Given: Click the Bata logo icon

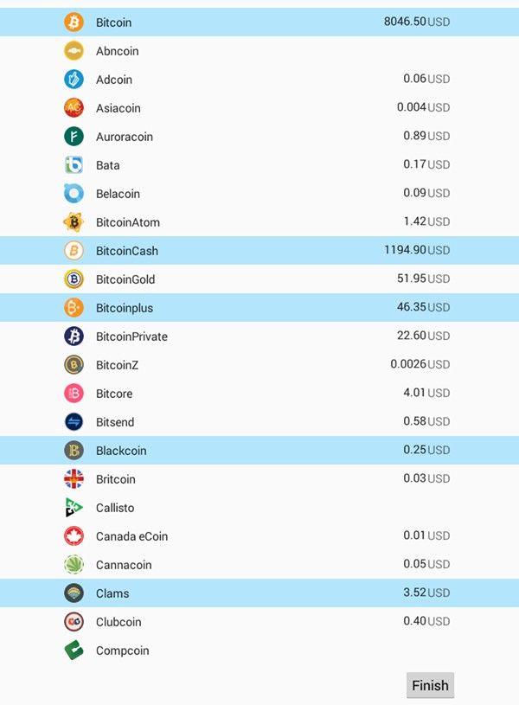Looking at the screenshot, I should click(x=74, y=165).
